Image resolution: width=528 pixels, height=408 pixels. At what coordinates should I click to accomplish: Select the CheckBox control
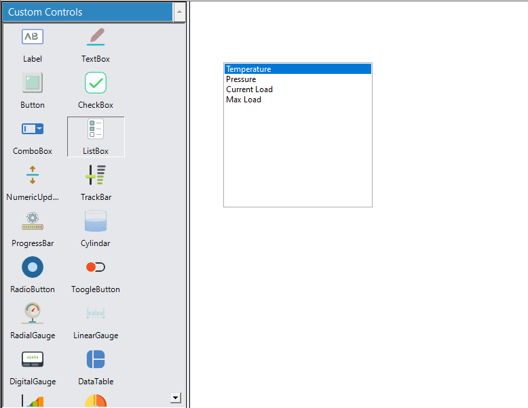point(96,91)
